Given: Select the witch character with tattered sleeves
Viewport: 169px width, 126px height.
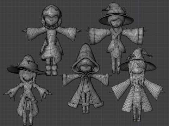Looking at the screenshot, I should pos(28,90).
